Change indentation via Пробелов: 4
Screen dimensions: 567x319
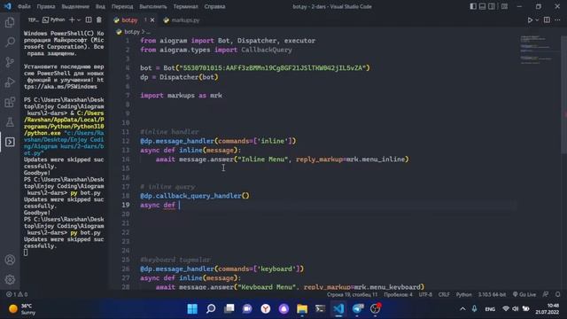click(398, 294)
